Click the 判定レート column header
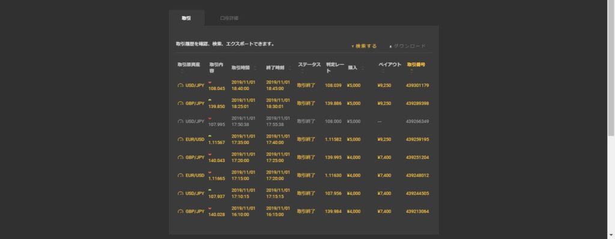This screenshot has width=615, height=239. [335, 68]
